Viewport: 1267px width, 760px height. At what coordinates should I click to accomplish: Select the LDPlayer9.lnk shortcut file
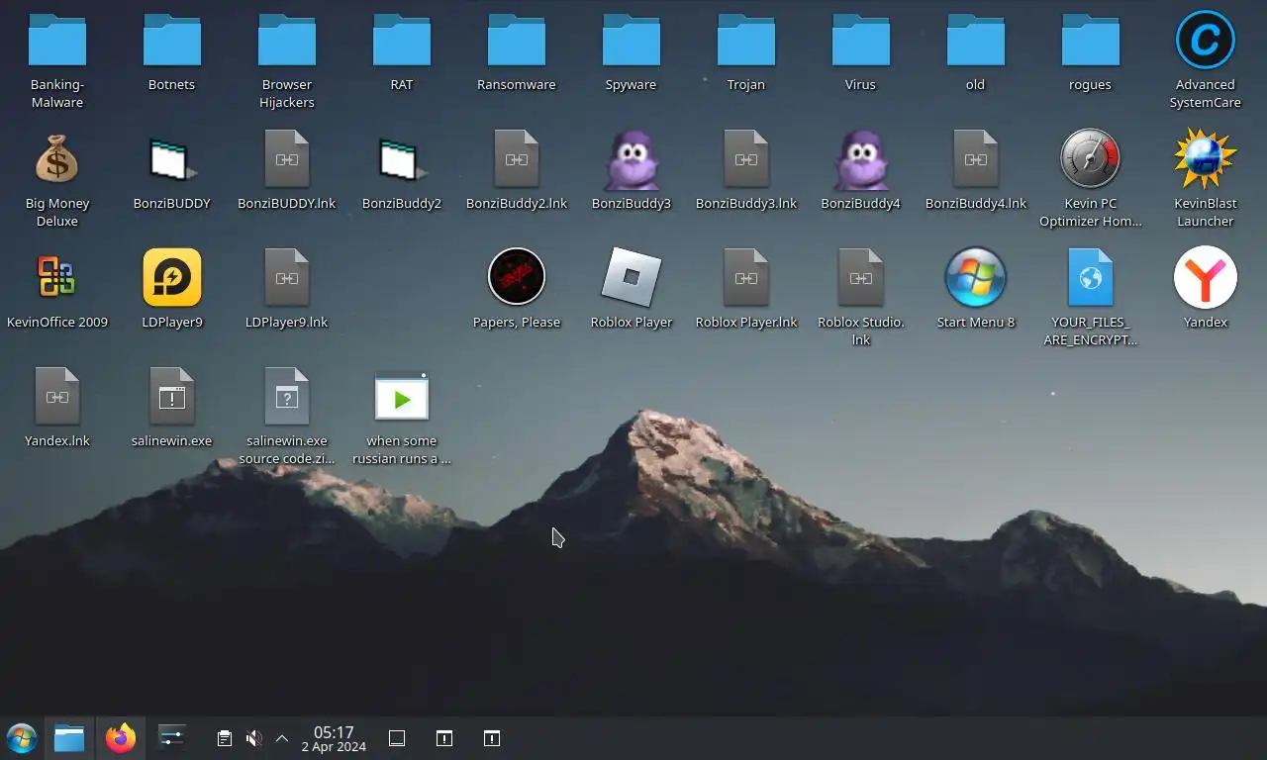[x=287, y=278]
